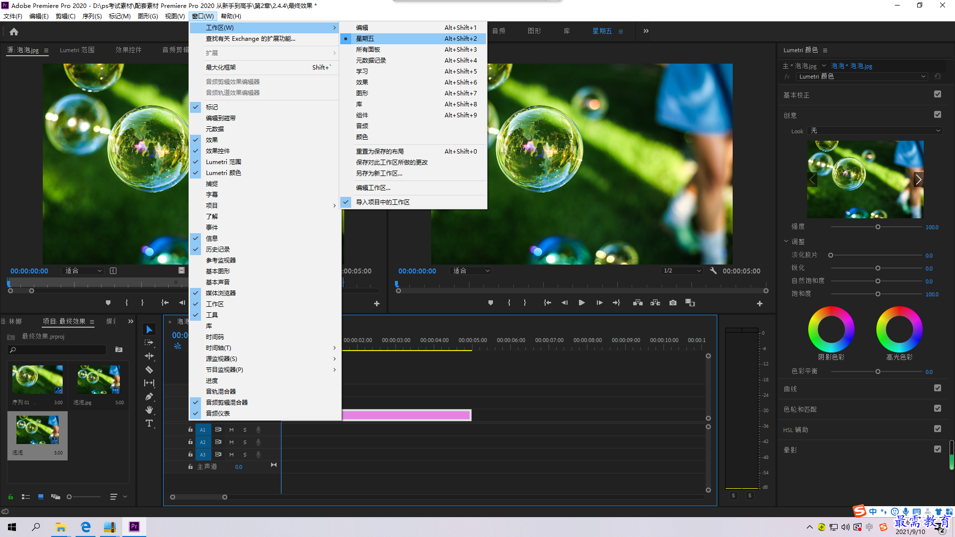Select the Type tool
The height and width of the screenshot is (537, 955).
[149, 423]
